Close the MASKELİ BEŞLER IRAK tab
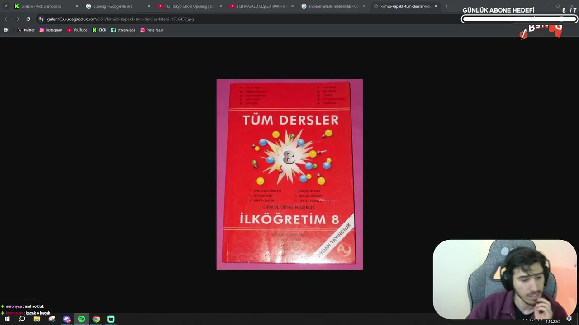 (292, 6)
